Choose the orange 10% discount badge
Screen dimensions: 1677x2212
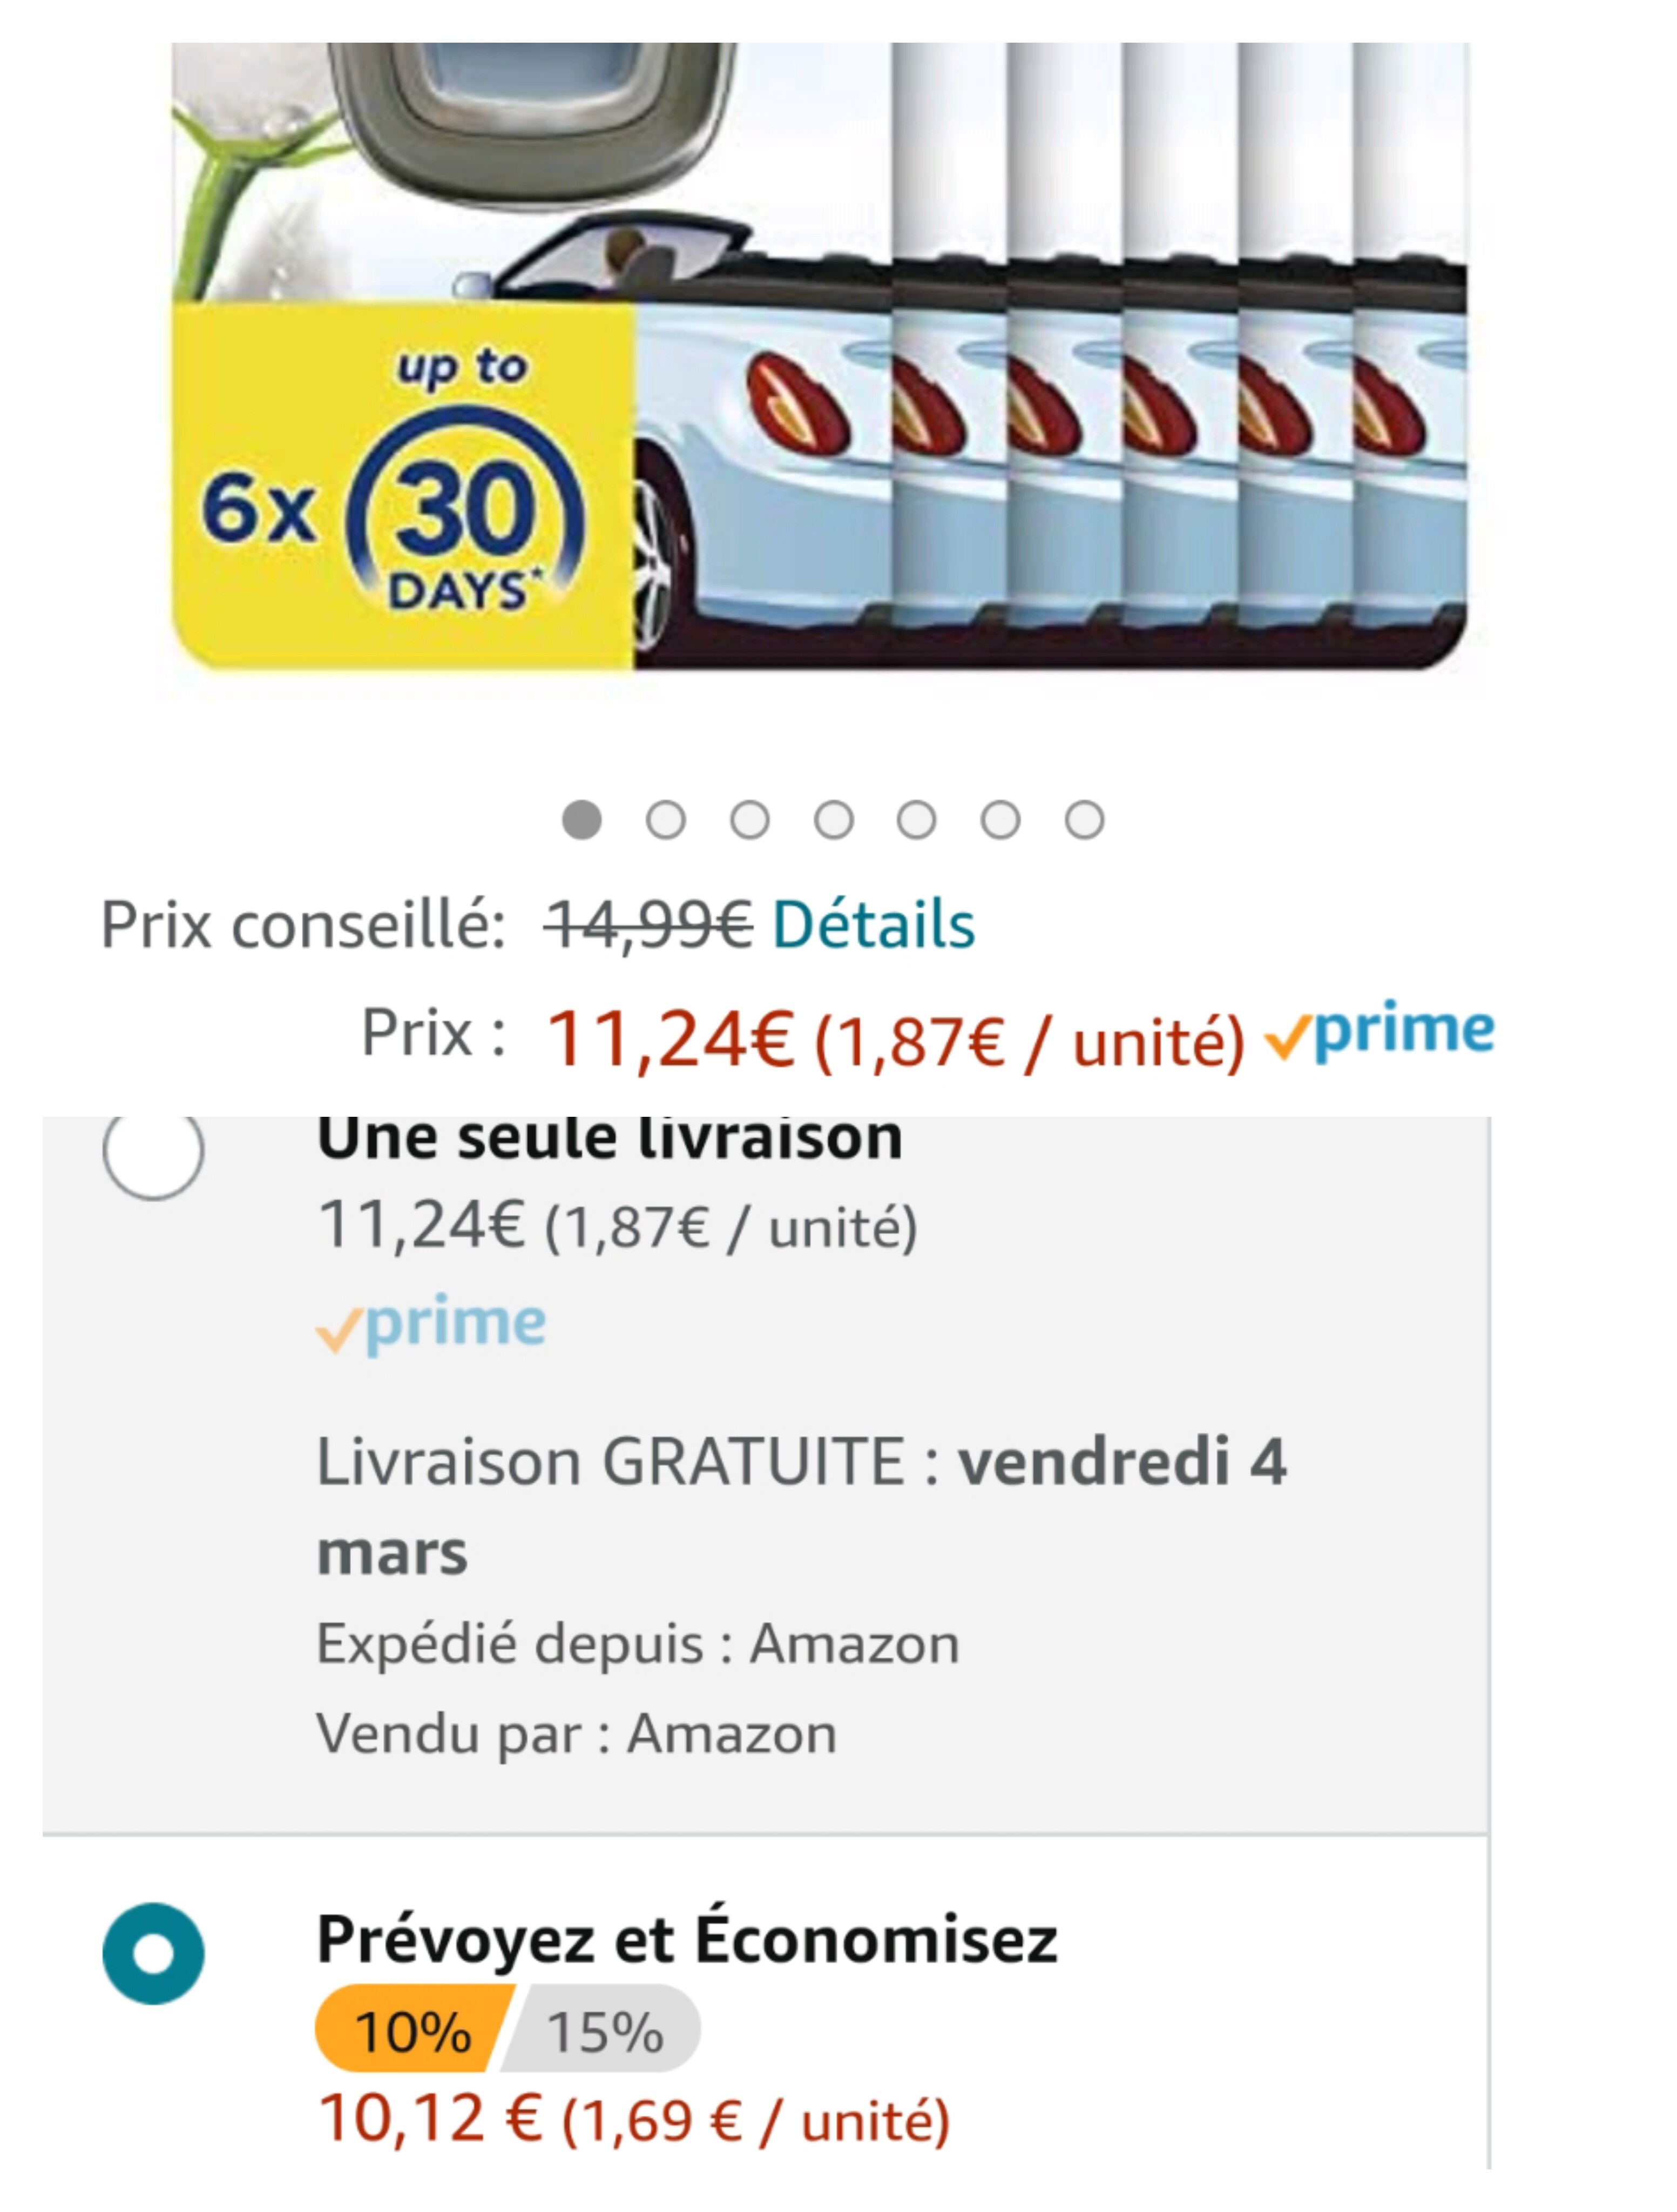pyautogui.click(x=412, y=2031)
